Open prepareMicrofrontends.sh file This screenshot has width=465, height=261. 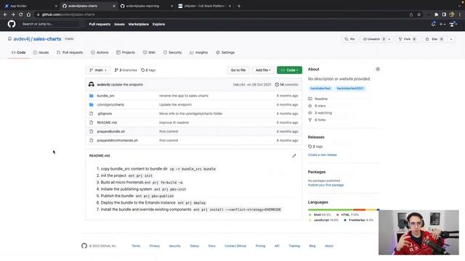pyautogui.click(x=118, y=141)
